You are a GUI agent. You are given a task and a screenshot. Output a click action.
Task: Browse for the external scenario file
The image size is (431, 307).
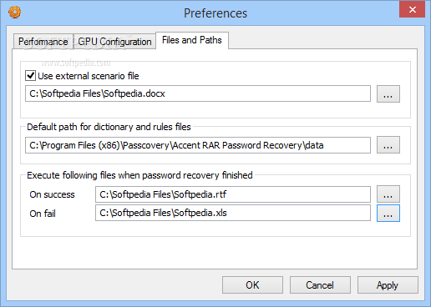(388, 94)
